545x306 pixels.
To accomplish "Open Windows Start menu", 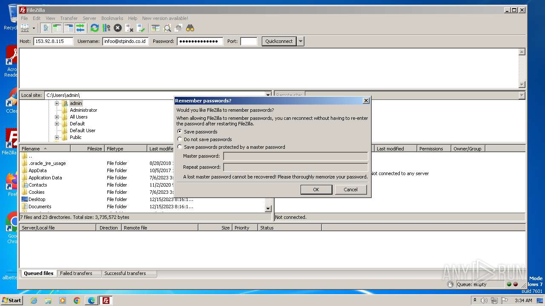I will 12,300.
